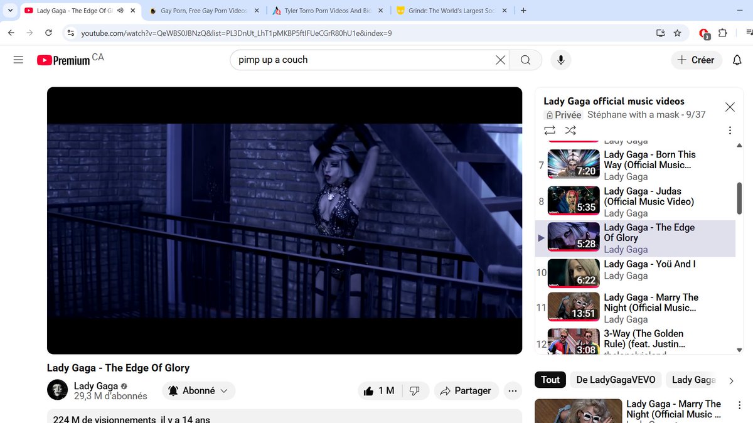The height and width of the screenshot is (423, 753).
Task: Open the YouTube guide hamburger menu
Action: (18, 60)
